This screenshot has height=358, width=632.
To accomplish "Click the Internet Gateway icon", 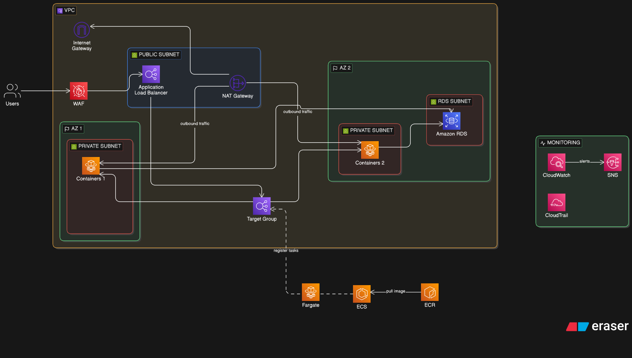I will 82,30.
